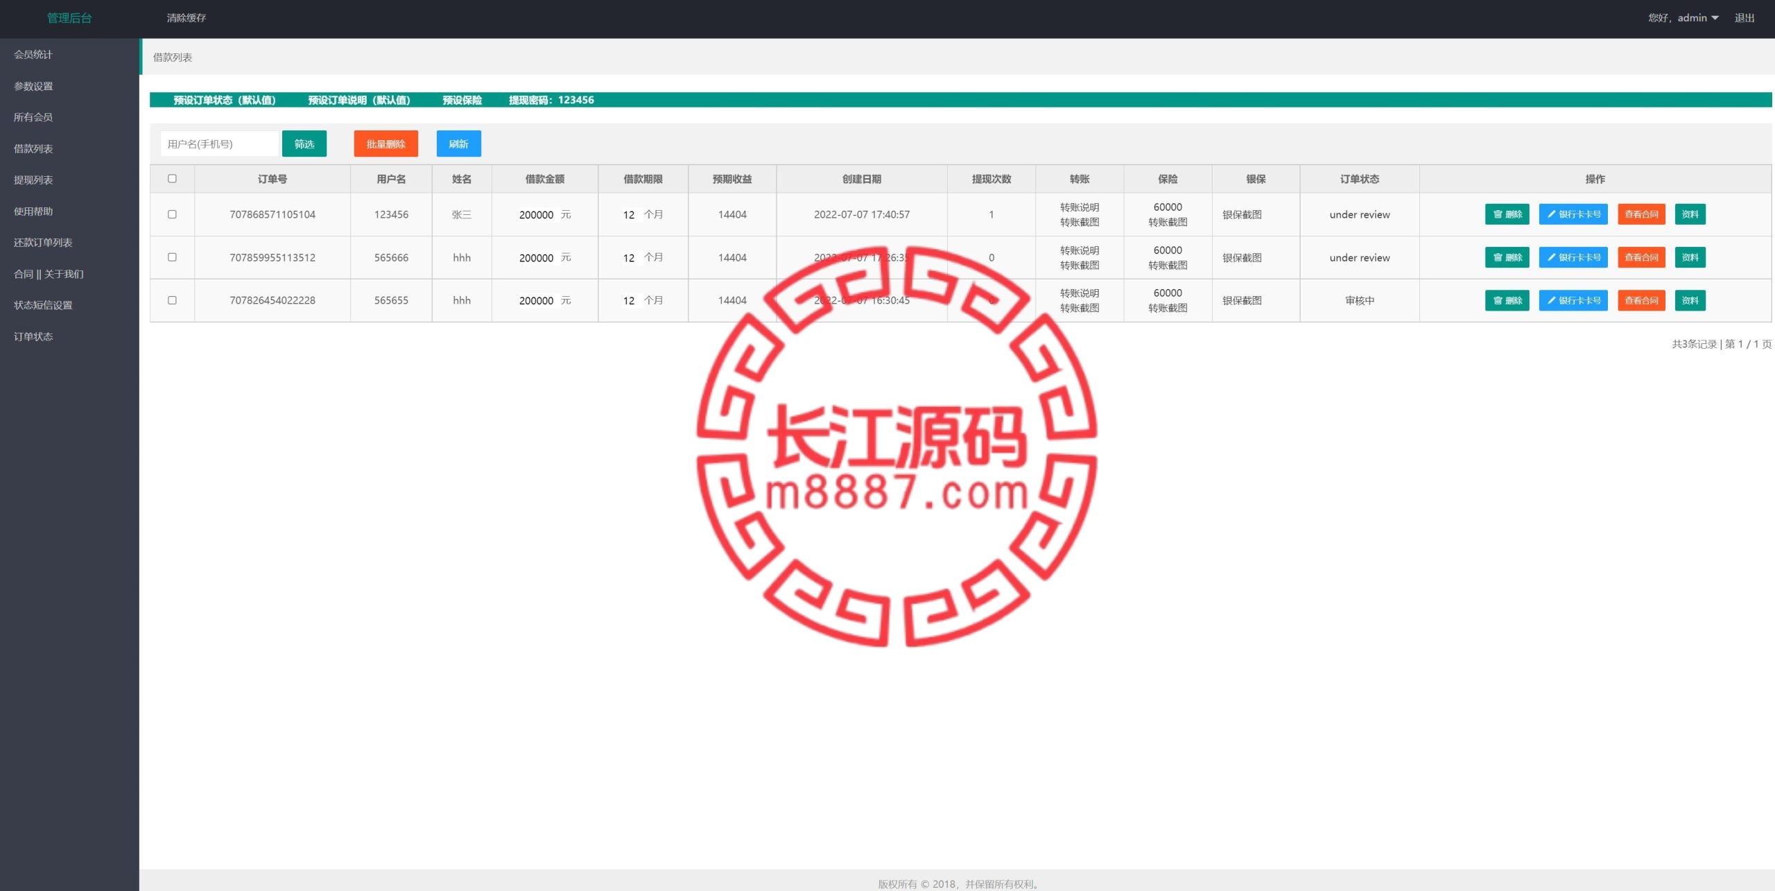Click the 共3条记录 pagination text

tap(1694, 344)
